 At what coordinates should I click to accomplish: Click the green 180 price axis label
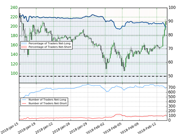14,36
